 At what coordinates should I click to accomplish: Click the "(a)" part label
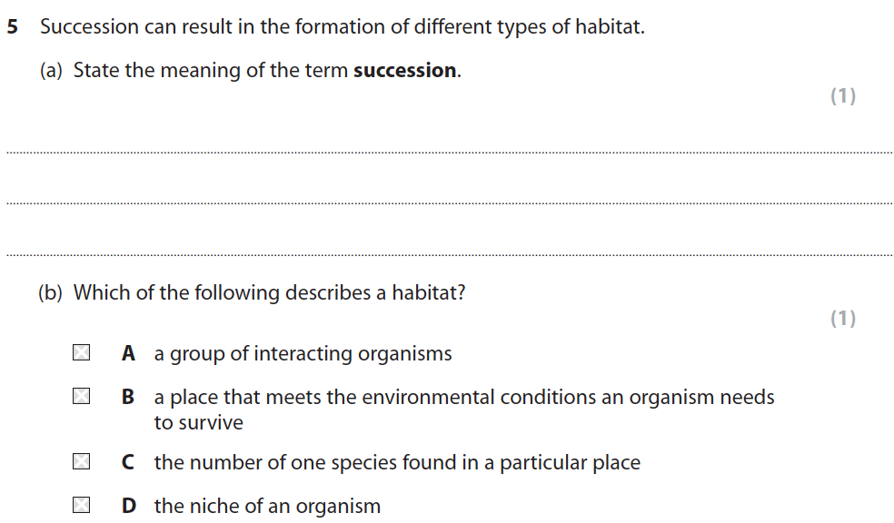coord(51,71)
